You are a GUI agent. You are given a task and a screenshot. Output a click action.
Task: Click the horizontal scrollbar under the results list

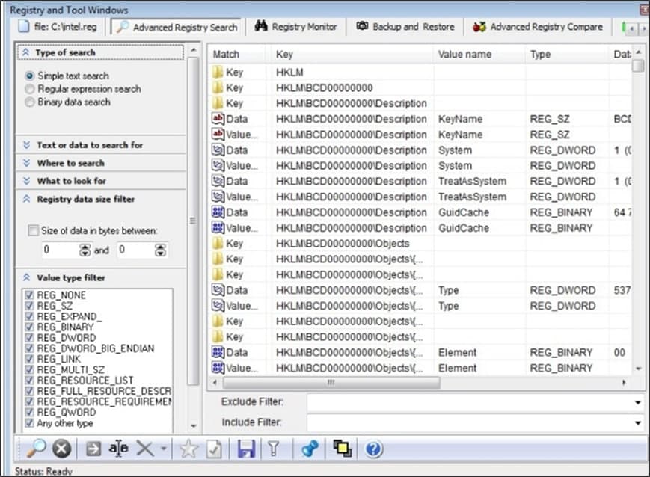pyautogui.click(x=419, y=382)
